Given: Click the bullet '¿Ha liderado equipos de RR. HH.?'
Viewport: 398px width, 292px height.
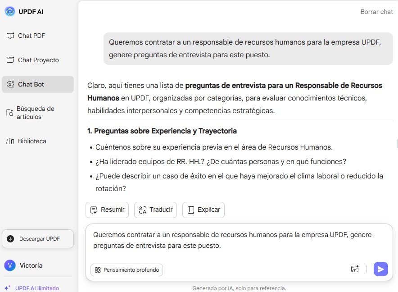Looking at the screenshot, I should click(x=221, y=162).
